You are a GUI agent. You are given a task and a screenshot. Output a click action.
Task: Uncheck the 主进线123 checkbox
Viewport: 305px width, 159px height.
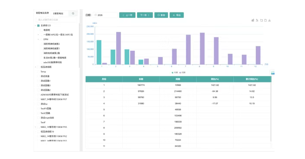[38, 26]
